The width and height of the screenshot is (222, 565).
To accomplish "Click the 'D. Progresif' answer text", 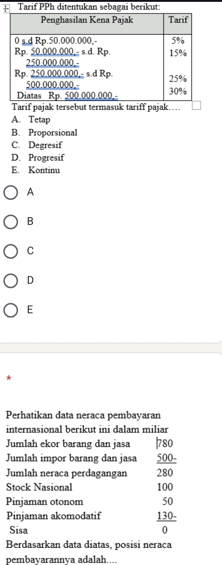I will [x=38, y=158].
